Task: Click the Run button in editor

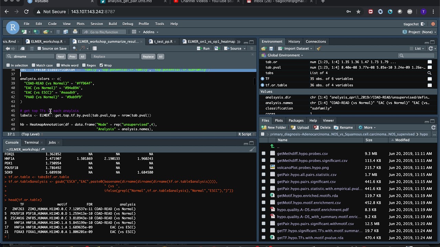Action: click(x=203, y=48)
